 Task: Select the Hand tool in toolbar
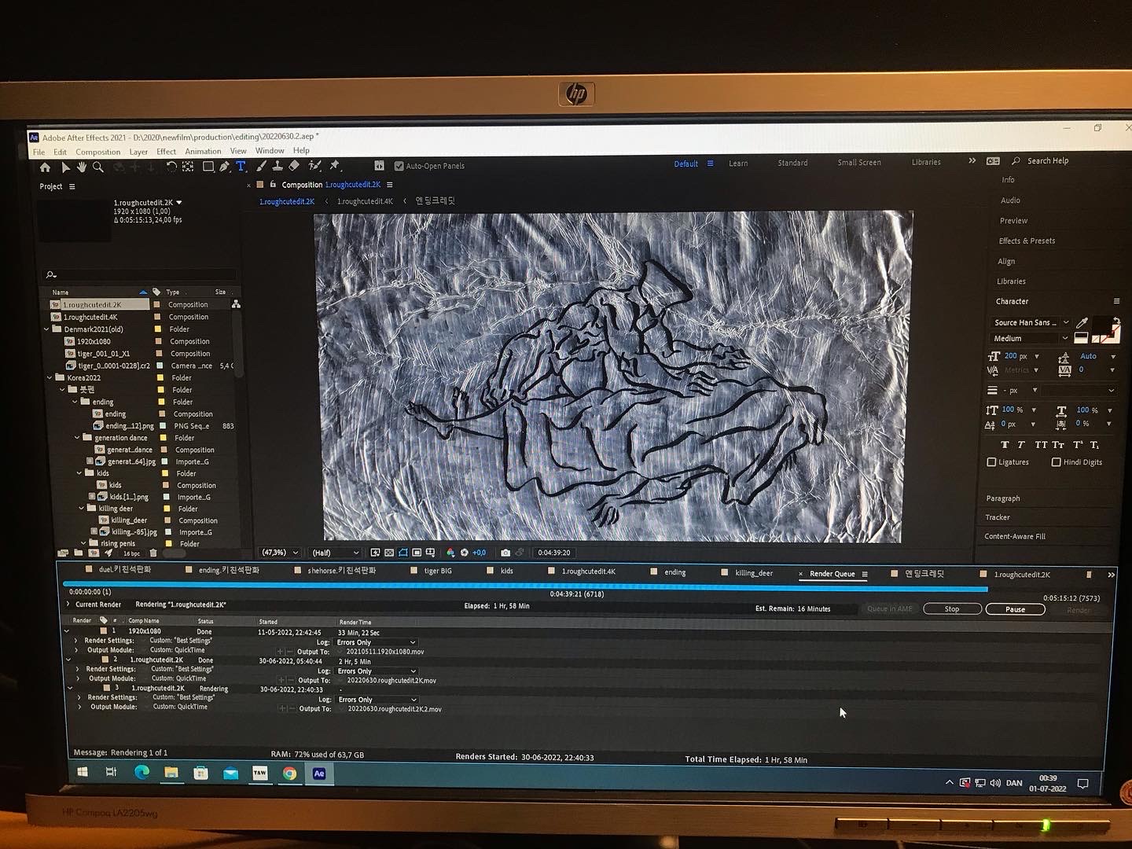(x=82, y=167)
